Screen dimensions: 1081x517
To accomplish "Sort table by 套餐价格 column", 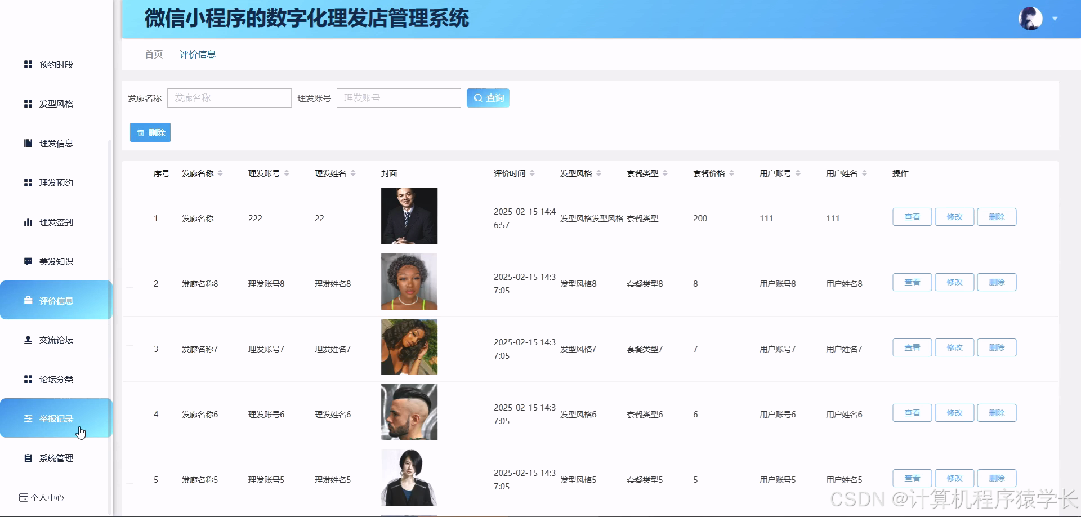I will [x=731, y=173].
